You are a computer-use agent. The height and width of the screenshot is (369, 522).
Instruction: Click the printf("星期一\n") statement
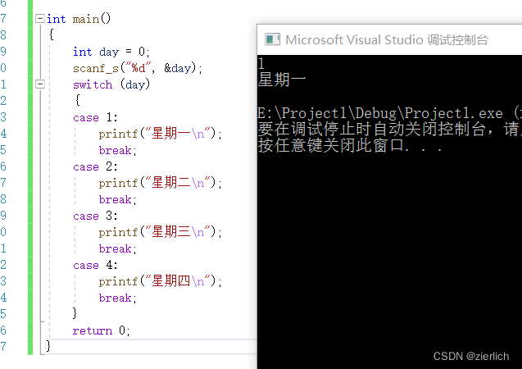pyautogui.click(x=160, y=134)
